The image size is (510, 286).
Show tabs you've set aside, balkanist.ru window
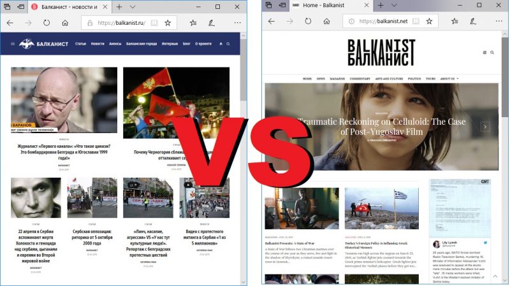(x=6, y=6)
